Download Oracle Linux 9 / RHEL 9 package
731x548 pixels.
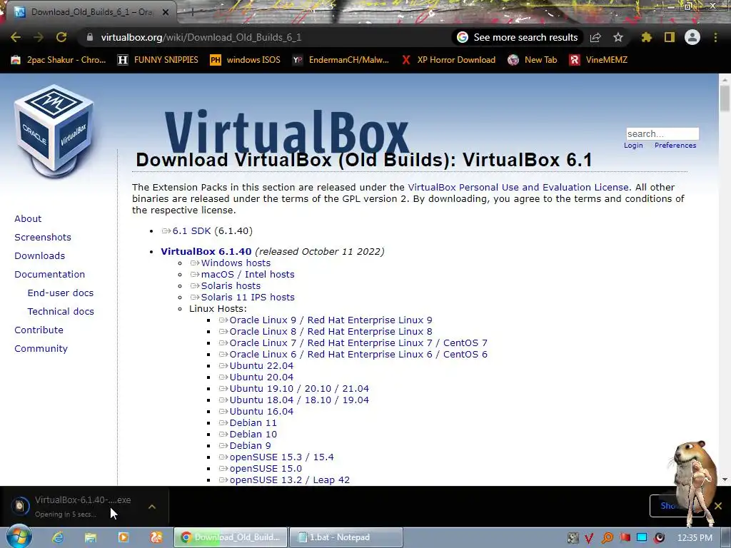(326, 320)
